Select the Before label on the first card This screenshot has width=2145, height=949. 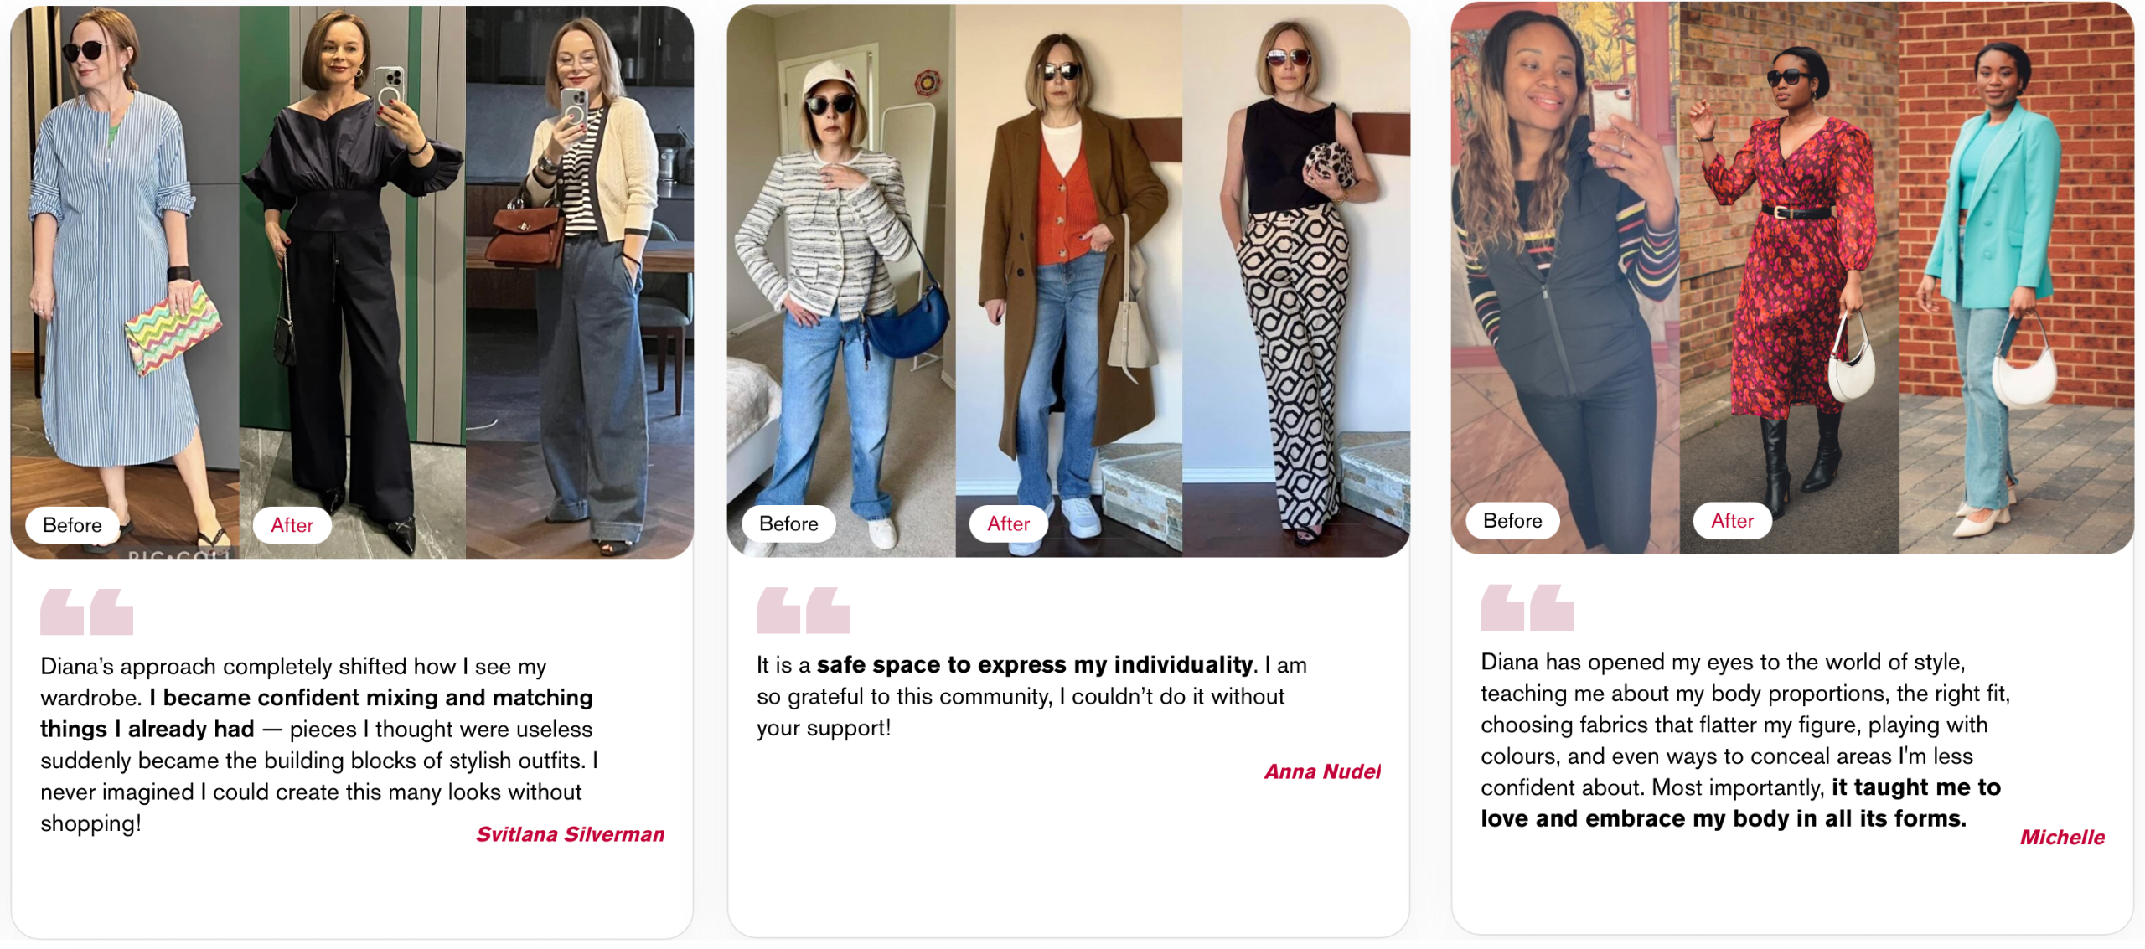73,525
